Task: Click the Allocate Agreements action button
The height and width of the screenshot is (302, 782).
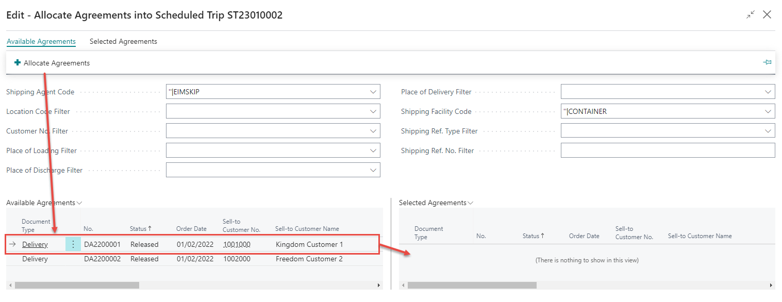Action: click(x=56, y=63)
